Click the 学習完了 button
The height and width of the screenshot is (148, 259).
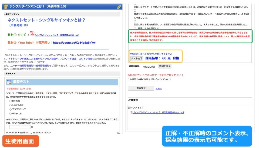coord(141,88)
